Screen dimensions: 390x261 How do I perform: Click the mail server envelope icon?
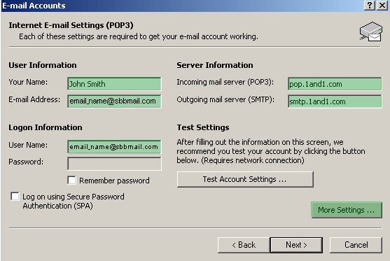371,31
